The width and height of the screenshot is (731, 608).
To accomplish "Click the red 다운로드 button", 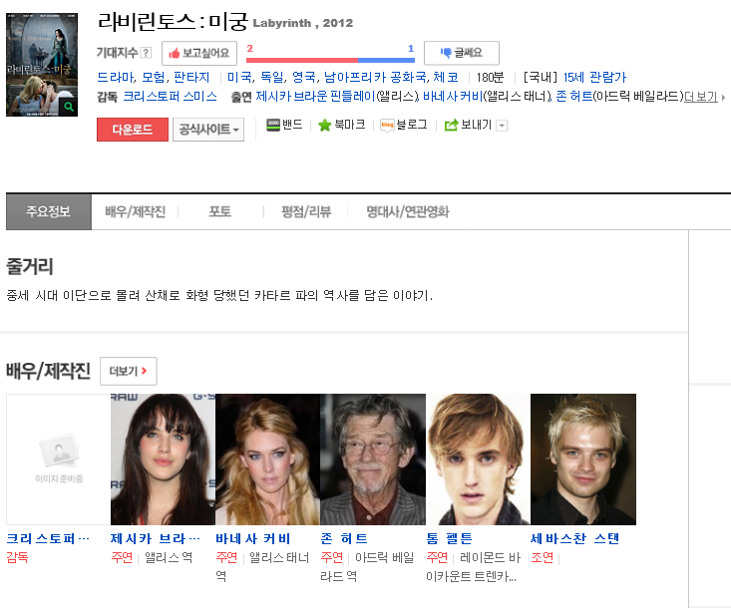I will 132,130.
